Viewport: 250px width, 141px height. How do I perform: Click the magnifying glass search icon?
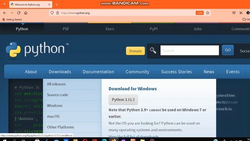click(153, 51)
